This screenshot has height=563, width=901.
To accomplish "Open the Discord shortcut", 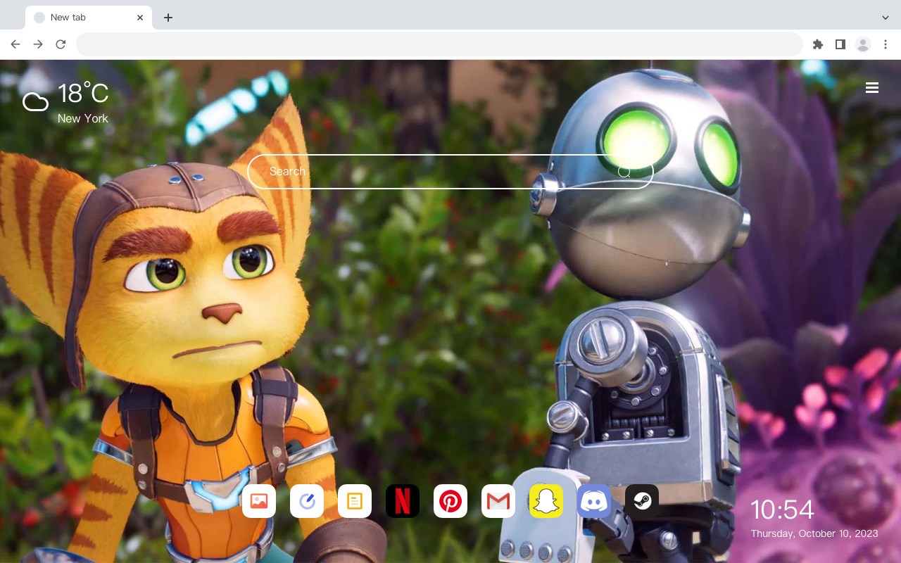I will point(594,501).
